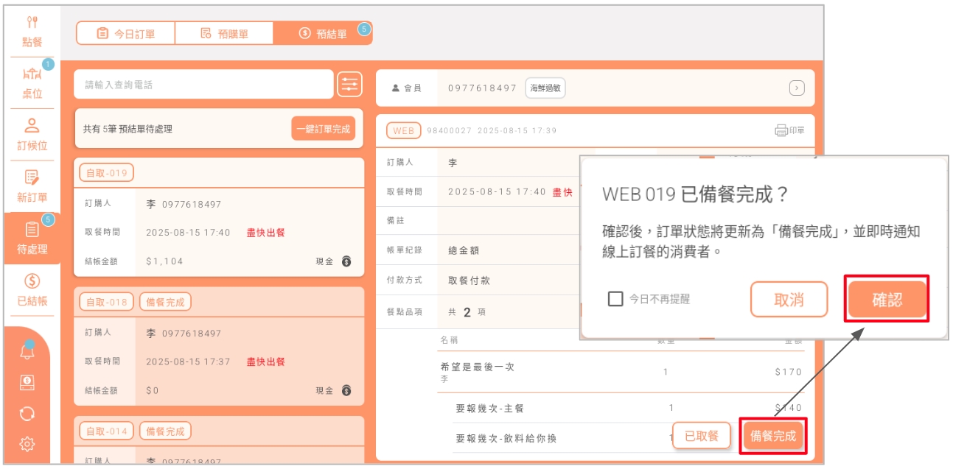This screenshot has width=953, height=469.
Task: Open the settings gear icon
Action: [27, 444]
